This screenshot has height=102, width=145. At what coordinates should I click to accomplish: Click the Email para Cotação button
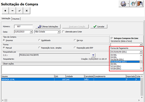pyautogui.click(x=75, y=27)
